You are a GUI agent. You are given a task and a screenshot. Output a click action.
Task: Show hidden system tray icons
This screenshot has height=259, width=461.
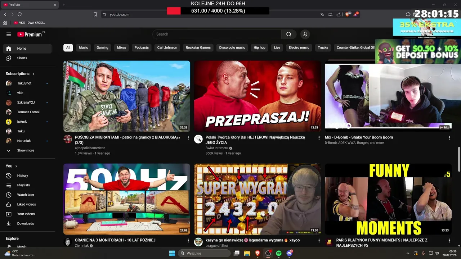(x=408, y=253)
